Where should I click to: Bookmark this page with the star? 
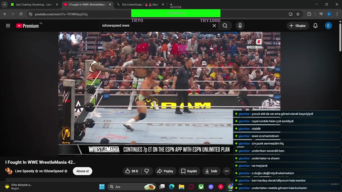pos(298,14)
